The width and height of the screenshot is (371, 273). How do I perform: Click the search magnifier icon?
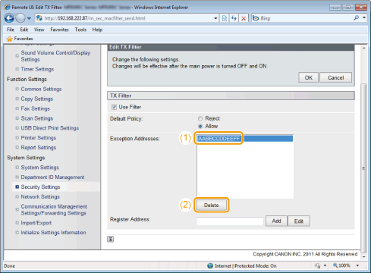click(357, 17)
